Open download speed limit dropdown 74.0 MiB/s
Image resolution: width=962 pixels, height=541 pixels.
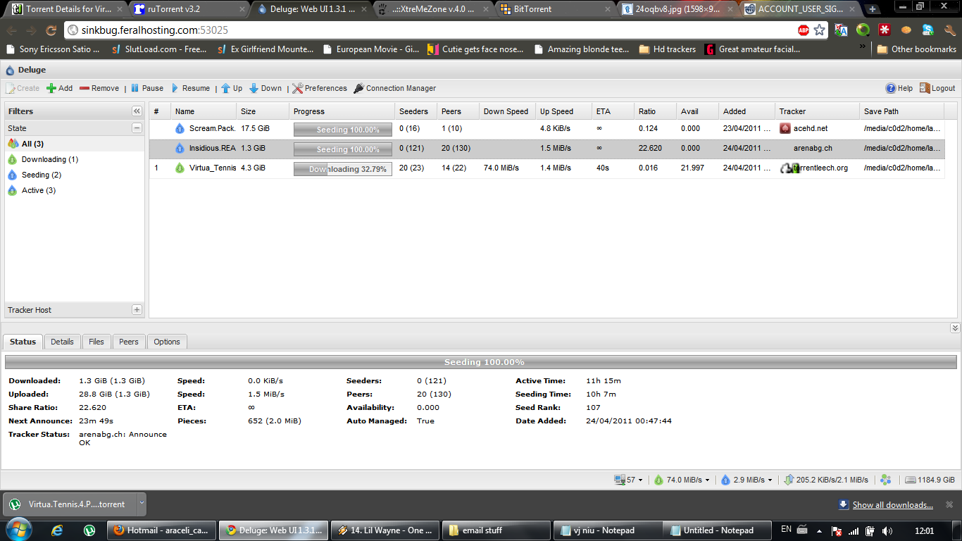coord(682,480)
